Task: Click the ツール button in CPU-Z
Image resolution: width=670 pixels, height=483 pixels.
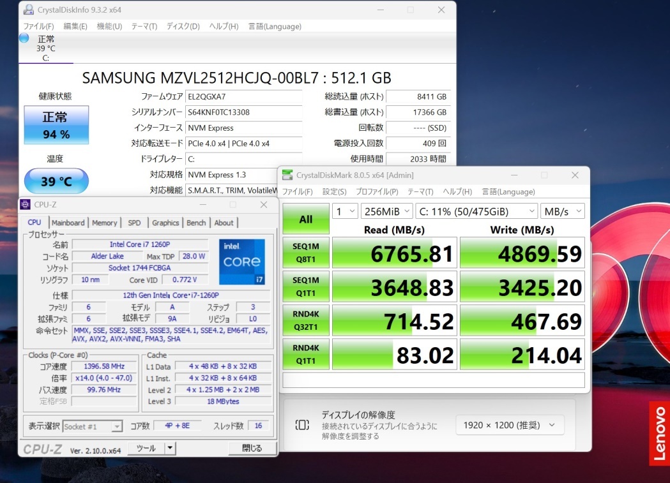Action: coord(146,448)
